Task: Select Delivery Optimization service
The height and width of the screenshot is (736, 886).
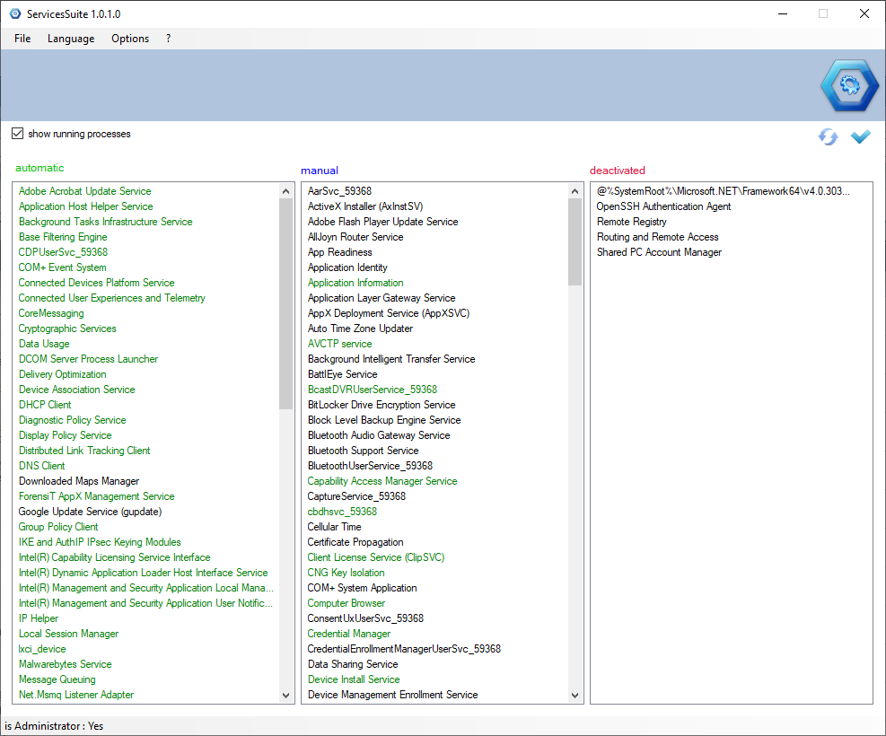Action: click(x=62, y=374)
